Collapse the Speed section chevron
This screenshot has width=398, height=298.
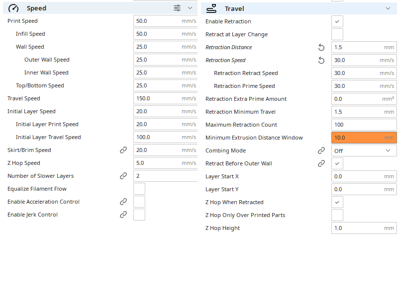point(190,8)
